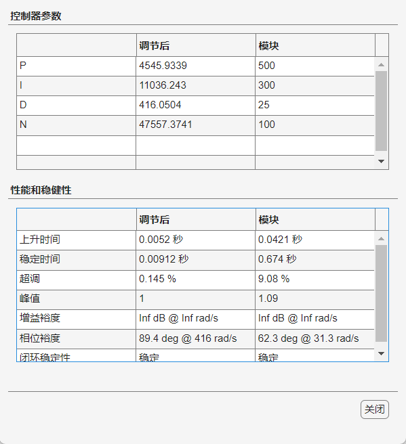Click the P row label
The image size is (406, 444).
pos(23,66)
